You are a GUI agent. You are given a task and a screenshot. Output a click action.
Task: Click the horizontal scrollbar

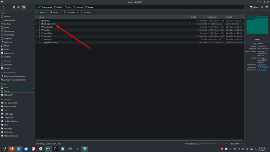(x=139, y=140)
